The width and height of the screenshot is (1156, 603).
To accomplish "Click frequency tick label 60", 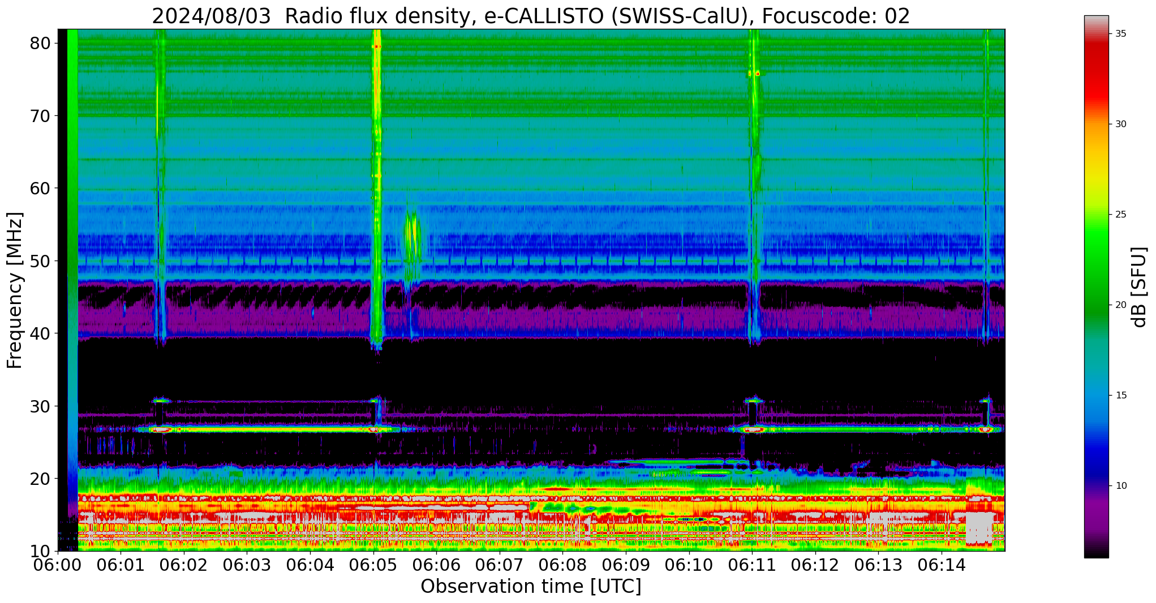I will coord(41,188).
